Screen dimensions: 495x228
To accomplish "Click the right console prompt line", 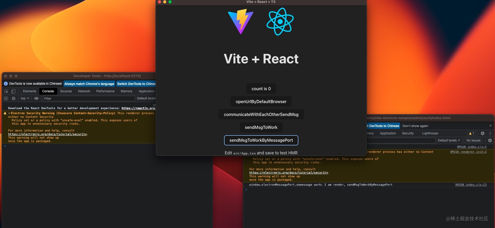I will 368,190.
